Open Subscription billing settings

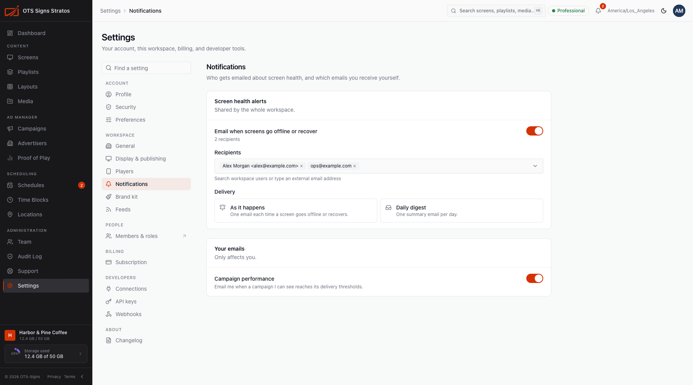point(146,262)
